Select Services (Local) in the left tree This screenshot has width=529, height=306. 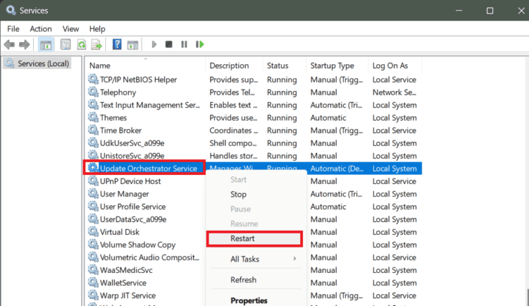point(42,63)
